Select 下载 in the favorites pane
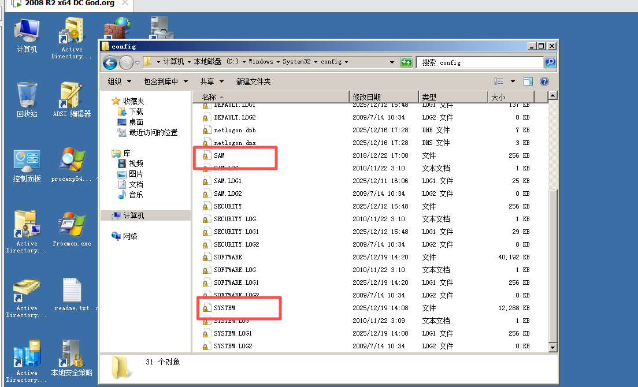638x387 pixels. click(x=130, y=111)
